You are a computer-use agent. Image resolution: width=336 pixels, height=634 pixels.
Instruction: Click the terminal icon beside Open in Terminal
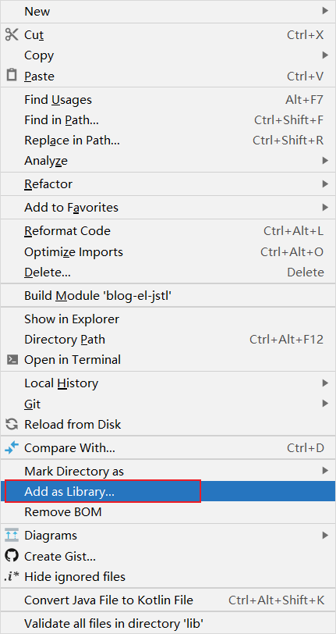(x=12, y=359)
